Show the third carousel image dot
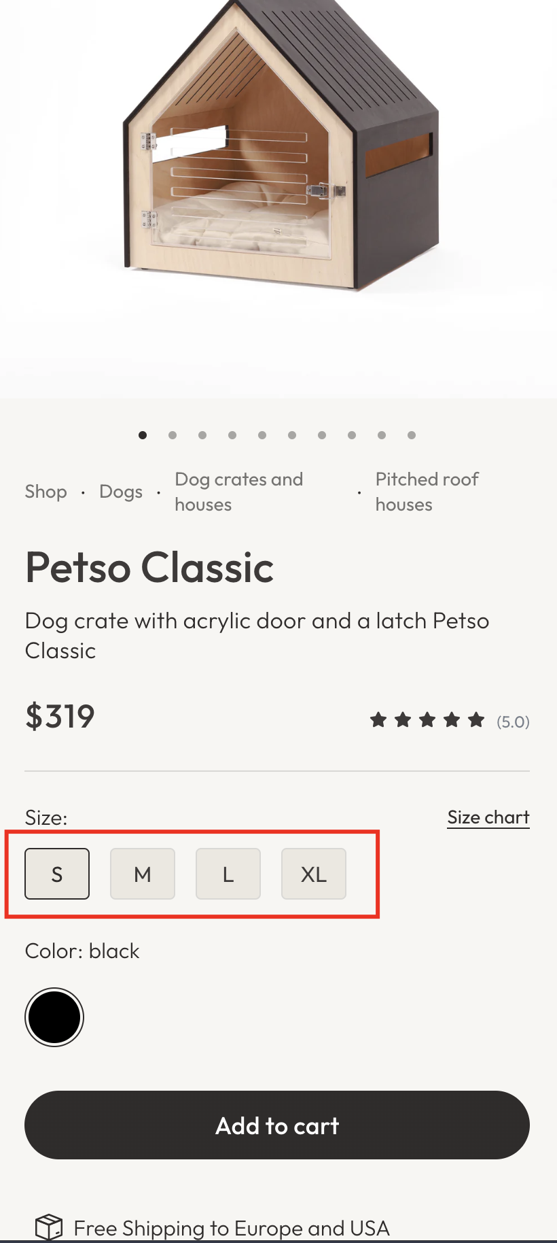This screenshot has width=557, height=1243. coord(202,435)
